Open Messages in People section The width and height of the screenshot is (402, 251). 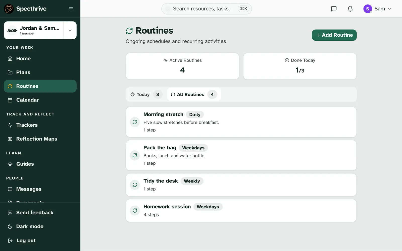tap(40, 189)
